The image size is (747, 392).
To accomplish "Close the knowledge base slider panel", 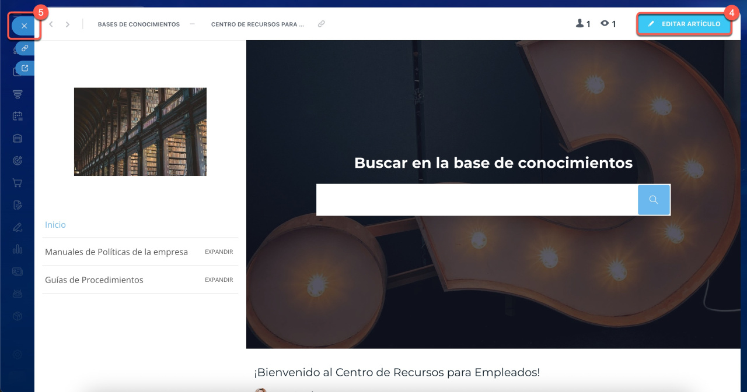I will coord(24,26).
